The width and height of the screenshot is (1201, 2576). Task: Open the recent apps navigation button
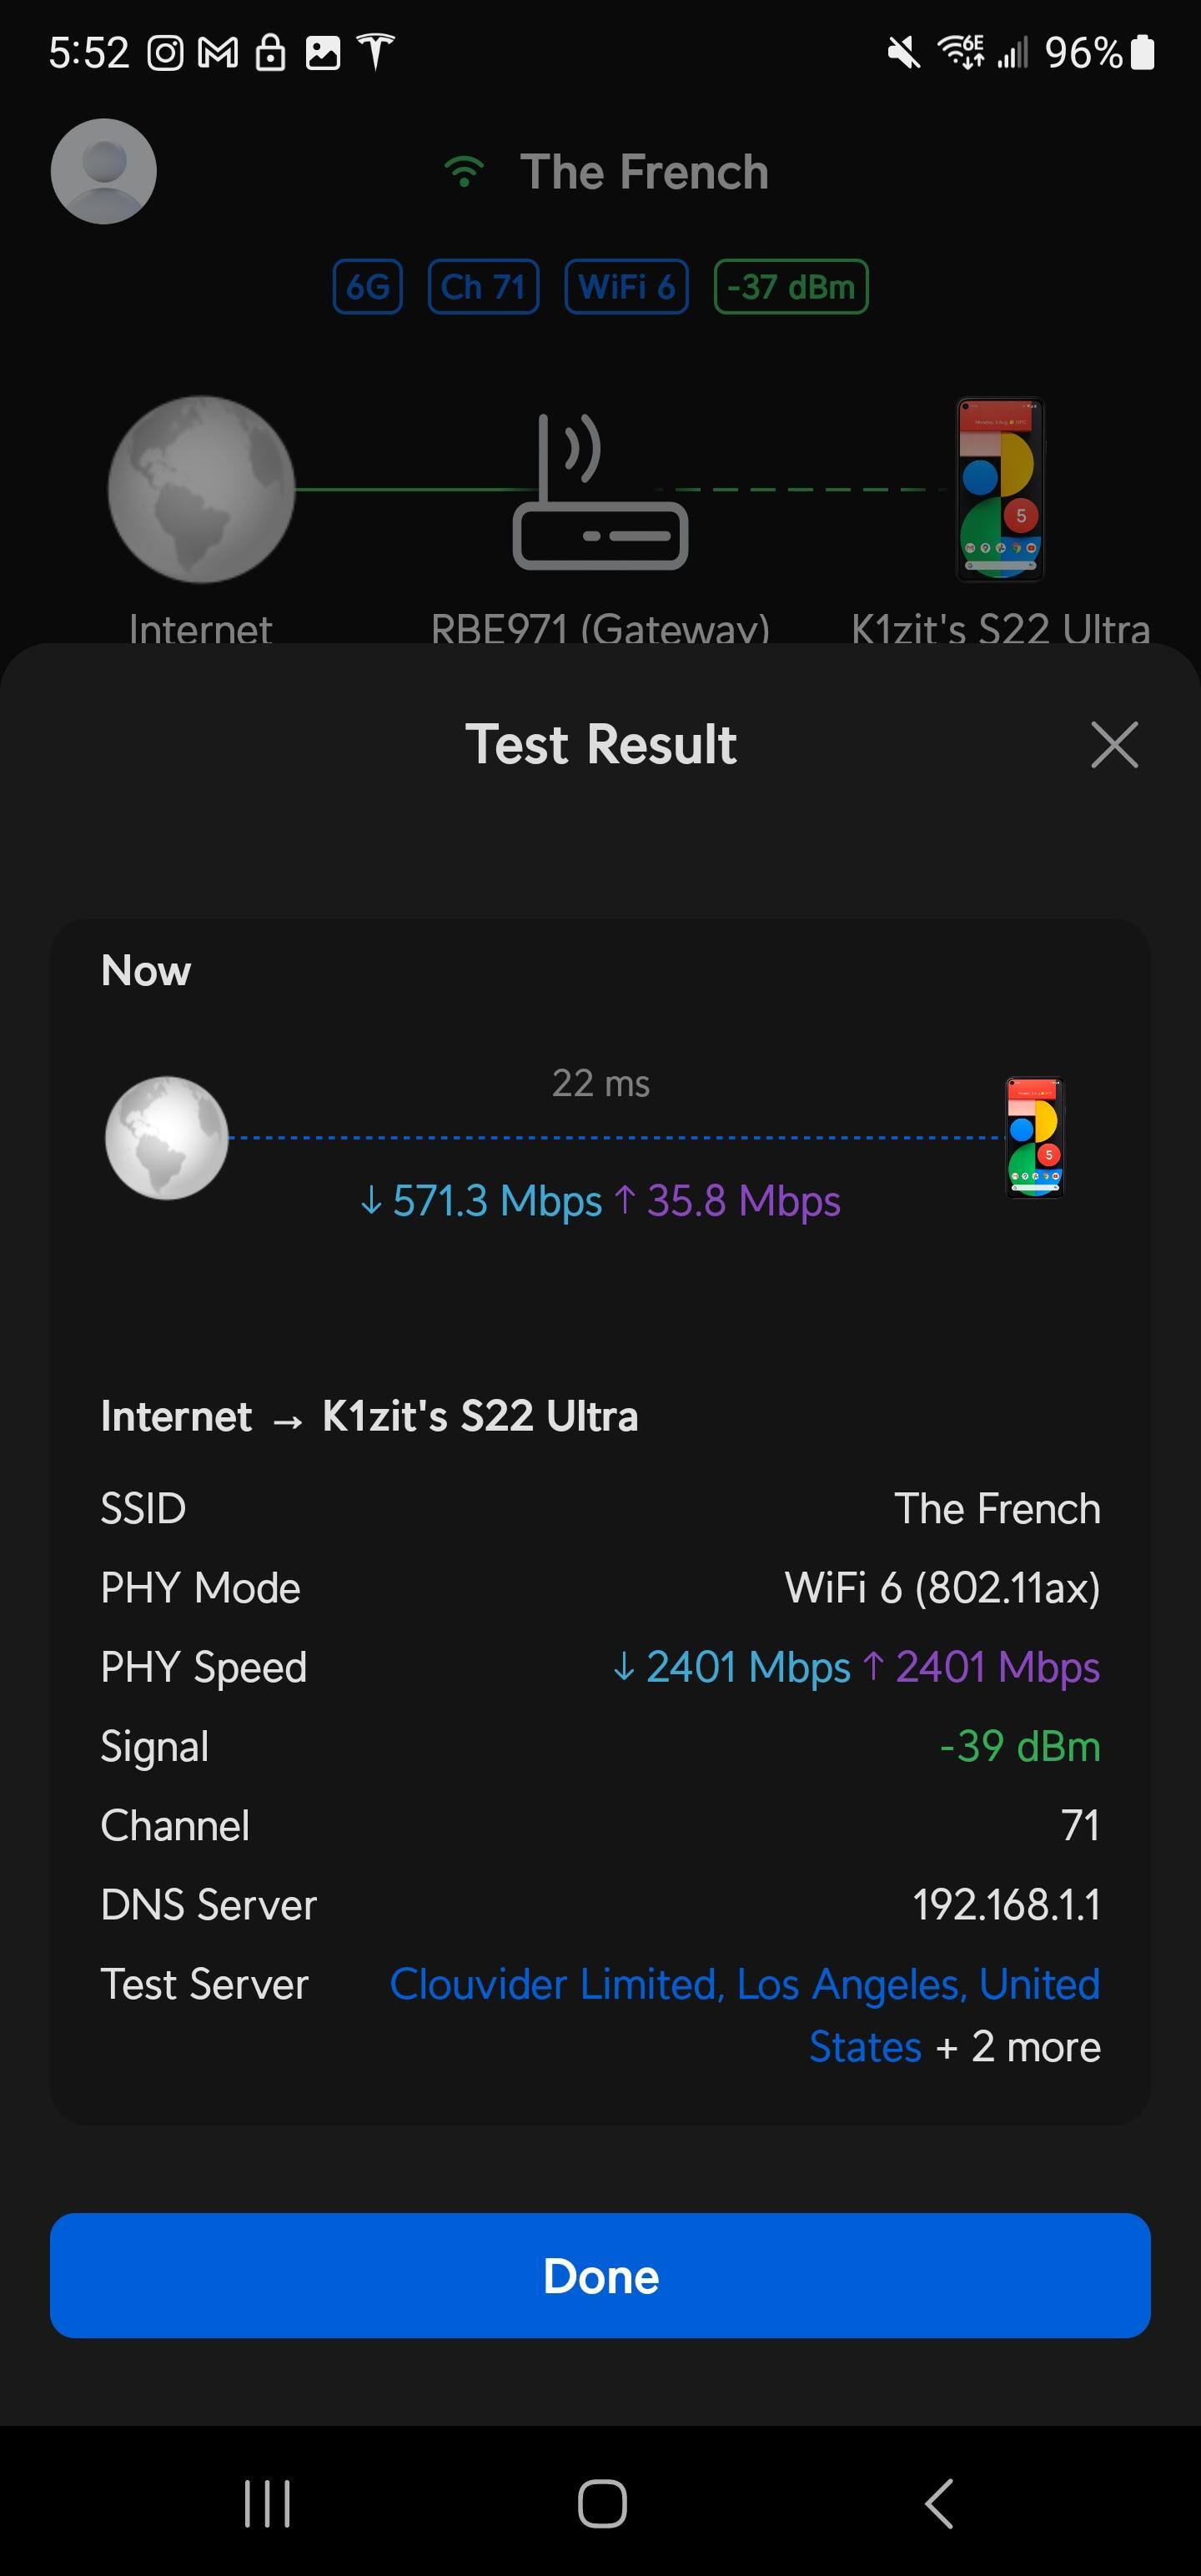click(x=267, y=2504)
